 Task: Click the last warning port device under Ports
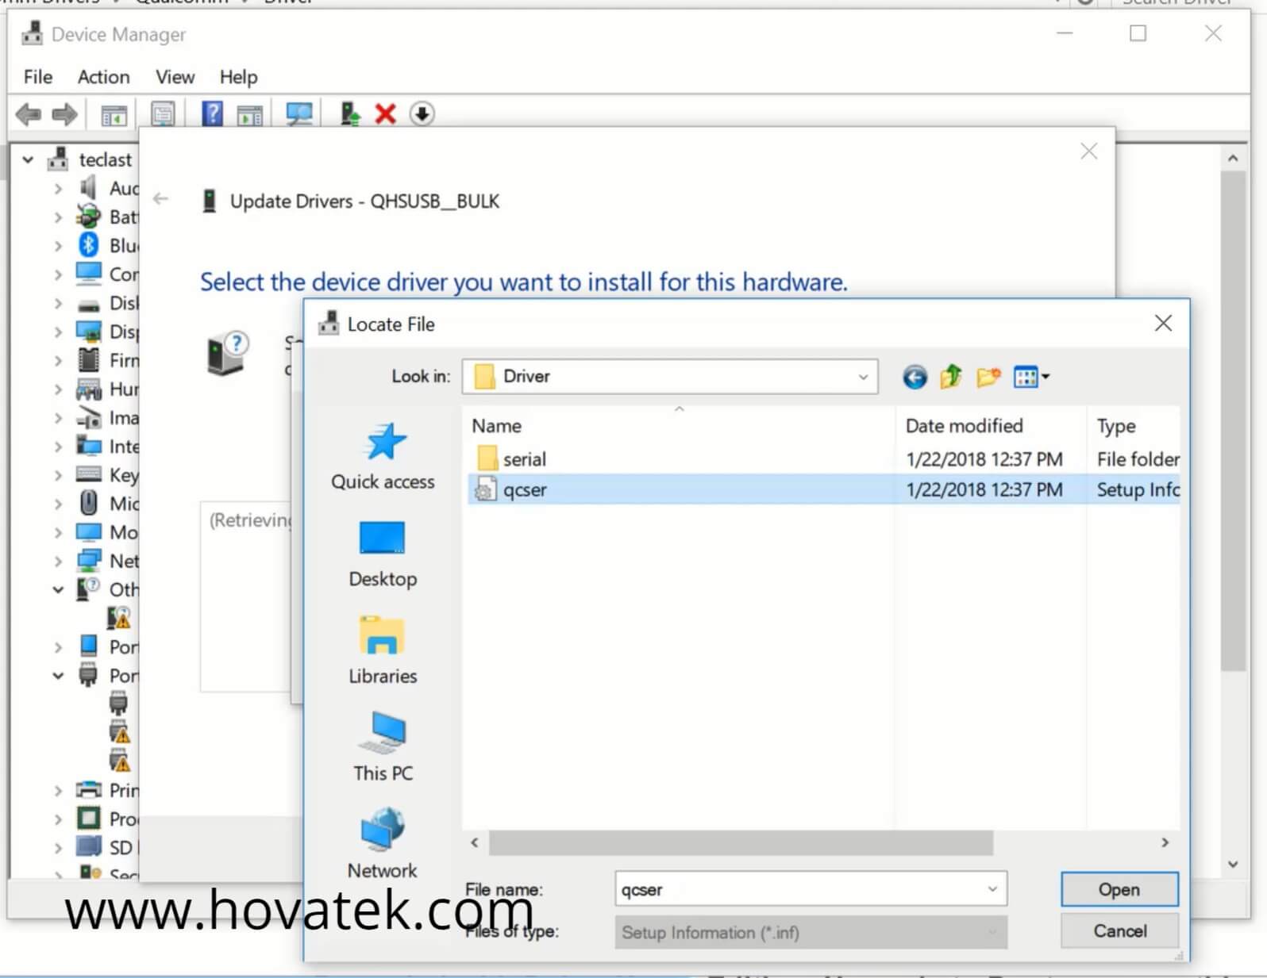click(119, 761)
